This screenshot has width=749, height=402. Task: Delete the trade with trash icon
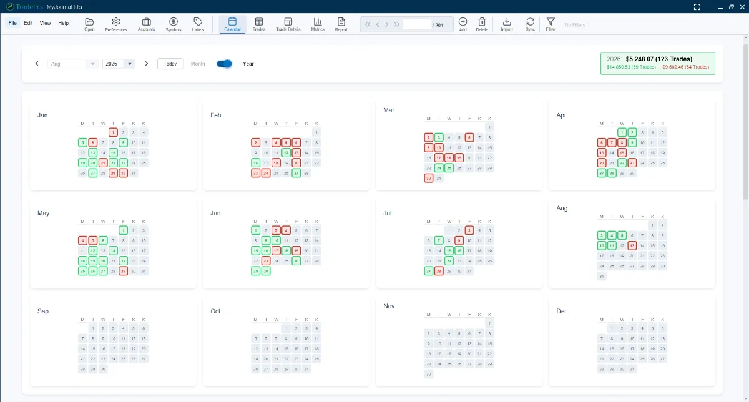coord(482,24)
